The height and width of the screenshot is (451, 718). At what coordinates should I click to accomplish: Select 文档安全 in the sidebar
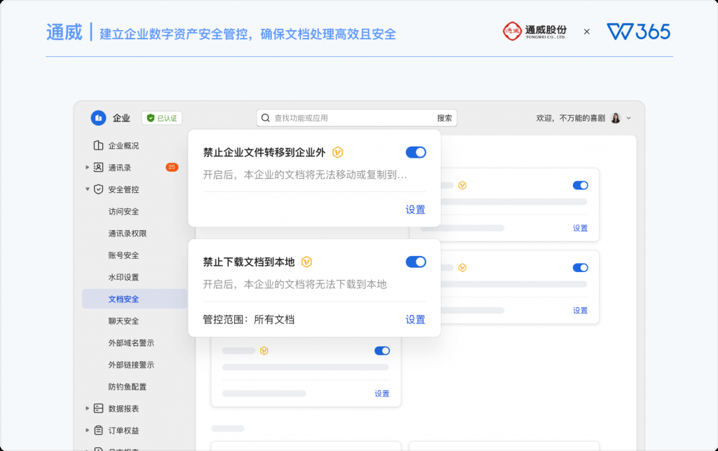tap(135, 299)
